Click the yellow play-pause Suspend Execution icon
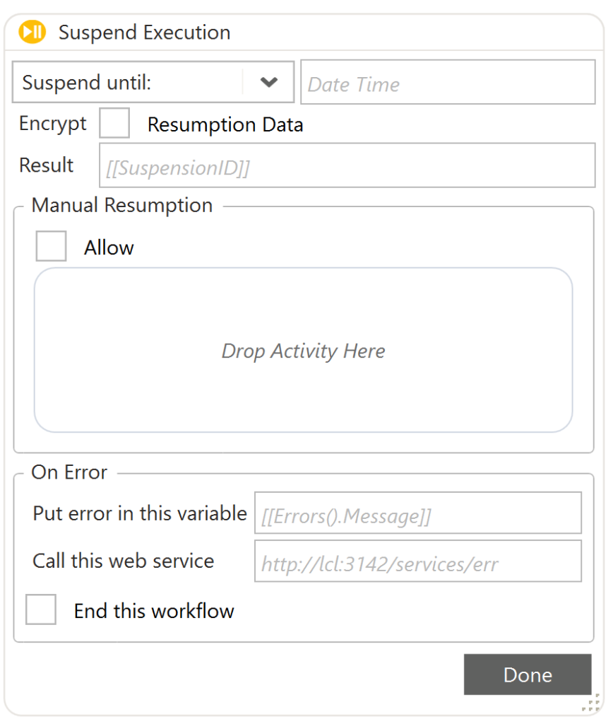This screenshot has height=724, width=613. (32, 32)
